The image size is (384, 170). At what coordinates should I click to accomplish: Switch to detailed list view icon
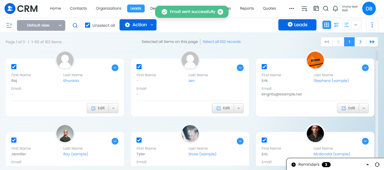tap(336, 25)
